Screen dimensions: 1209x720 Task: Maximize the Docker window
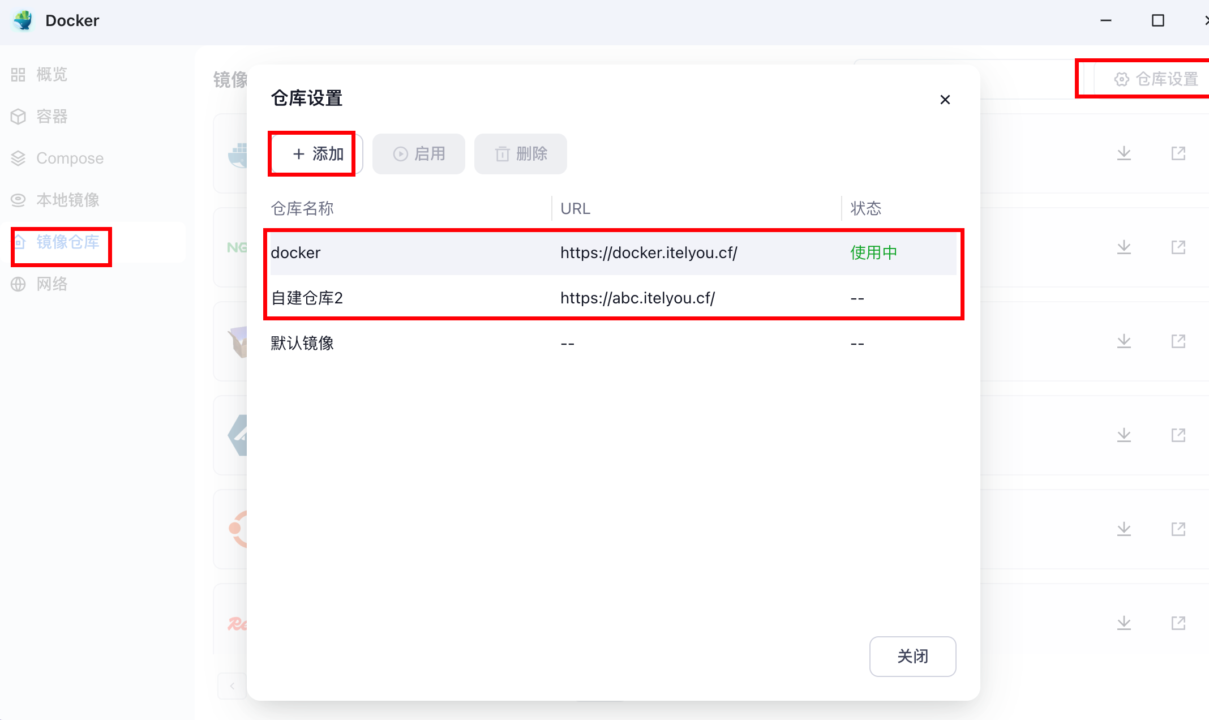tap(1158, 20)
